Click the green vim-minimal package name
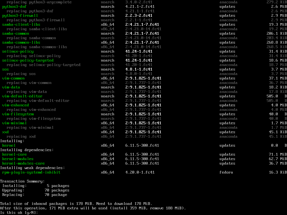Image resolution: width=287 pixels, height=215 pixels. tap(14, 123)
